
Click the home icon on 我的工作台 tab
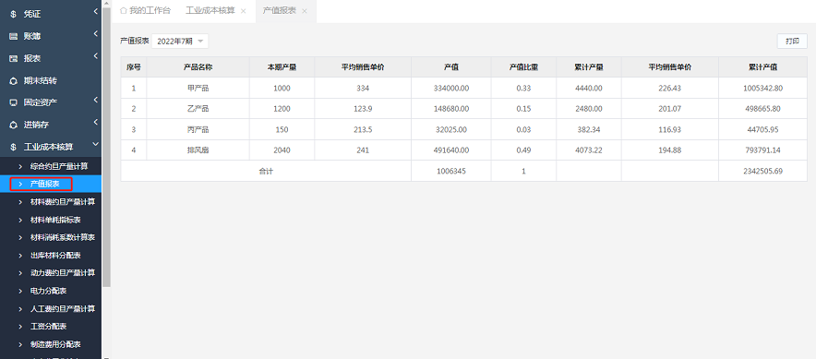(x=124, y=10)
